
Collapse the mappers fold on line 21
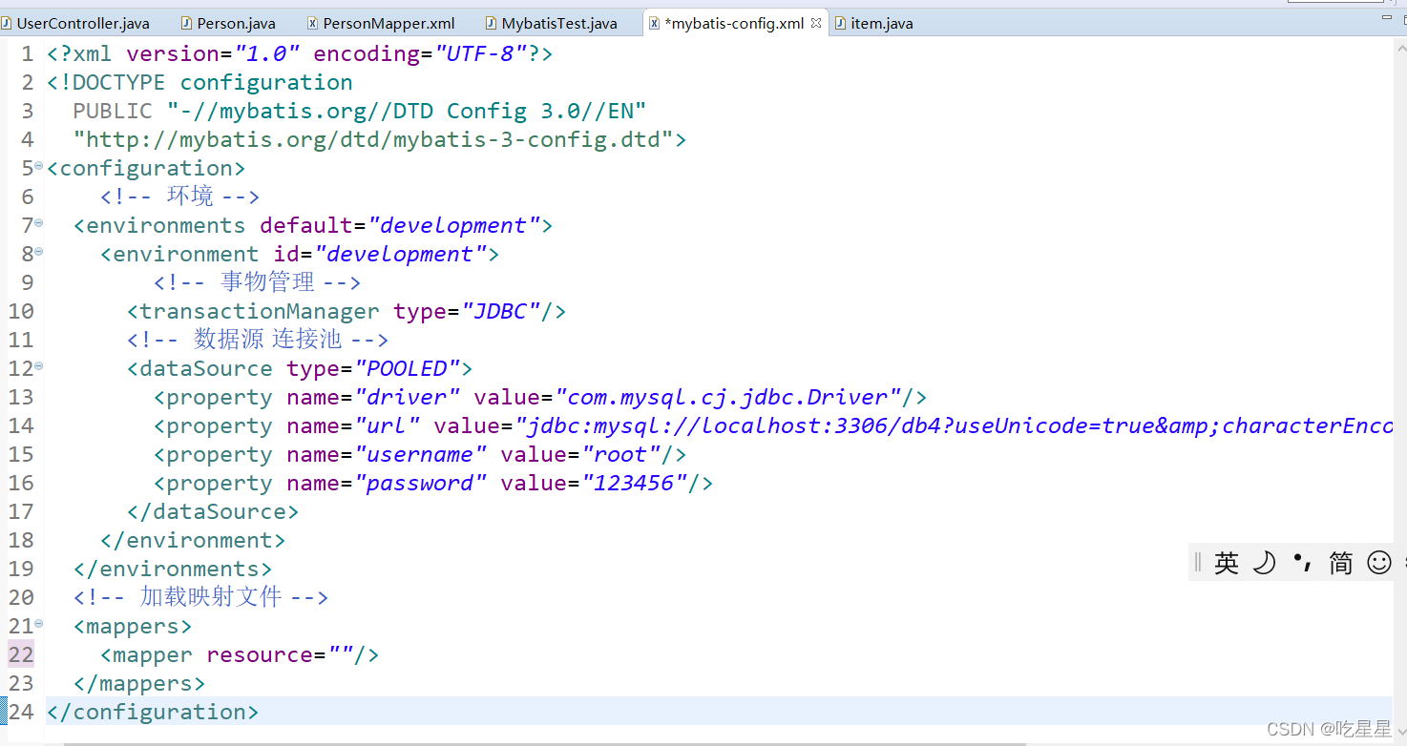click(x=38, y=624)
